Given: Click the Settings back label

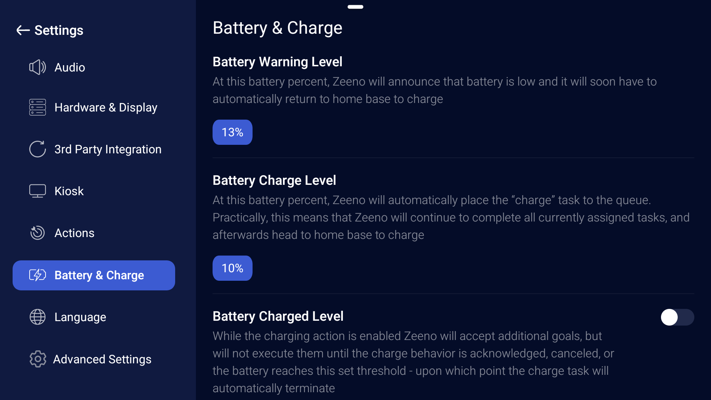Looking at the screenshot, I should pos(59,30).
